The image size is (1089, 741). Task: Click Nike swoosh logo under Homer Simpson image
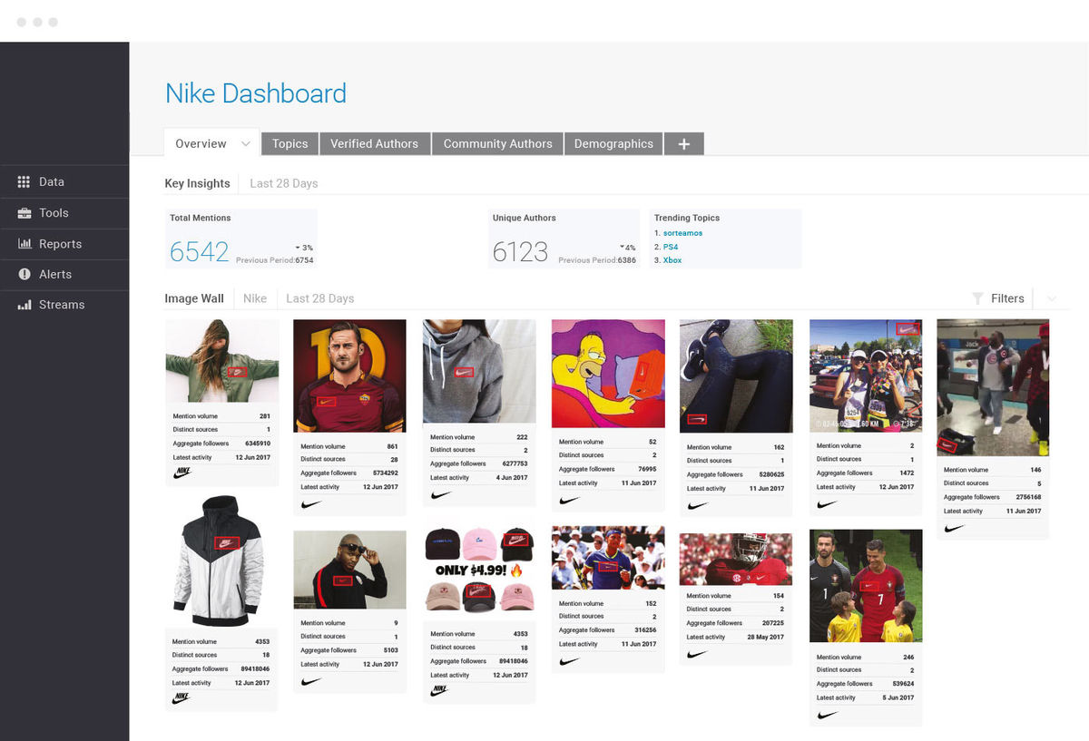(569, 500)
